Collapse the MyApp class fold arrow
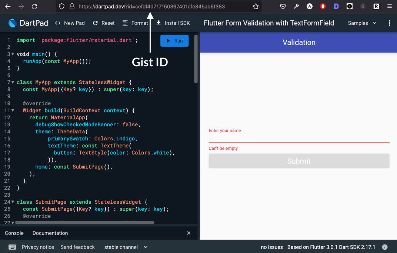 (13, 82)
